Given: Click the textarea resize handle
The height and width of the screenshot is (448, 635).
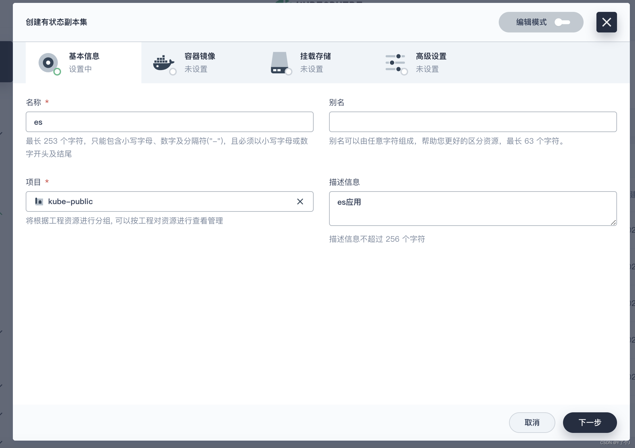Looking at the screenshot, I should point(613,222).
